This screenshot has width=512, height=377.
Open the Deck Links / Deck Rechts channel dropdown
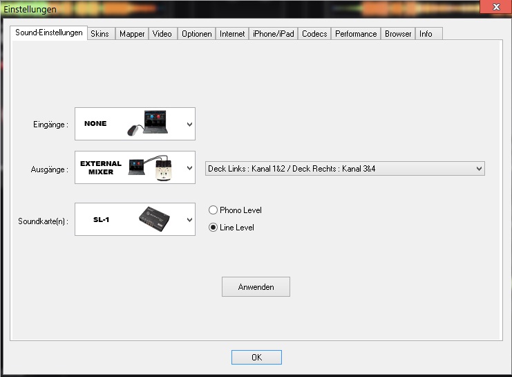(345, 169)
